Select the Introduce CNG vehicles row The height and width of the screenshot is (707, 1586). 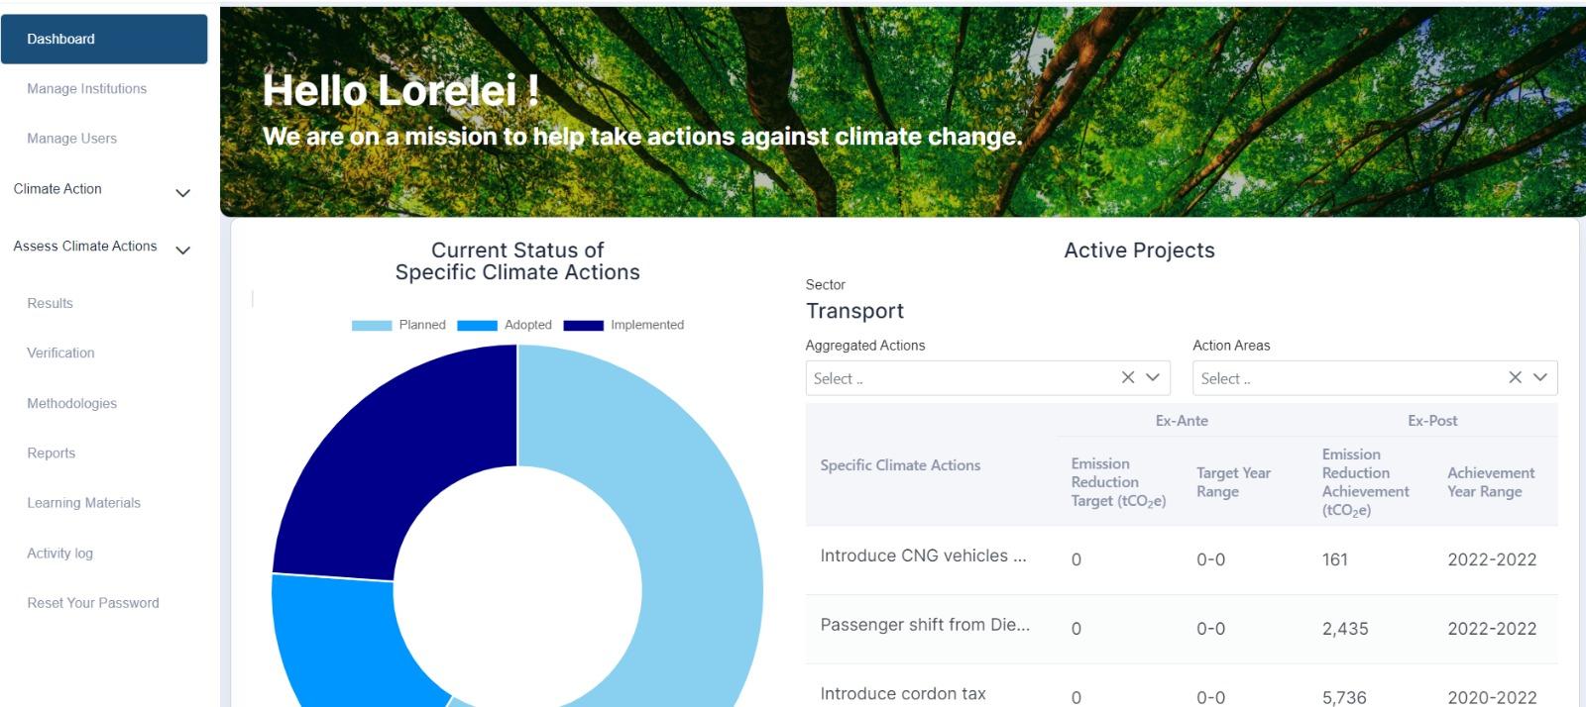pos(1182,559)
